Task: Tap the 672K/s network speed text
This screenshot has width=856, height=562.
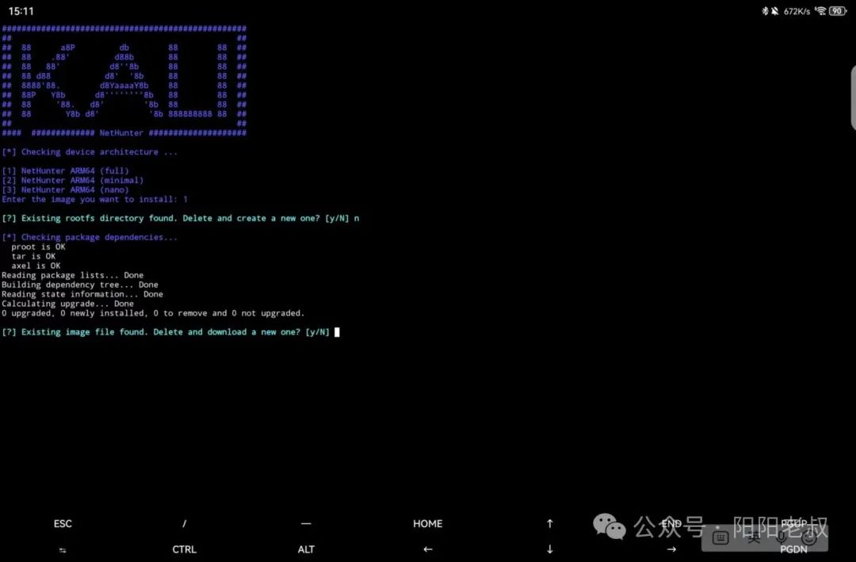Action: [x=797, y=11]
